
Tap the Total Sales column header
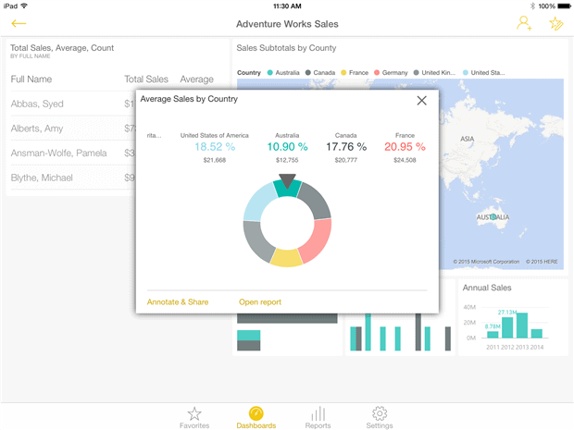point(146,80)
